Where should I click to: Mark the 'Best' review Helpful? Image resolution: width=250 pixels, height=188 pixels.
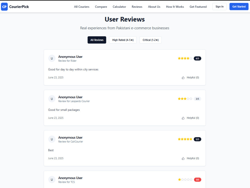190,158
